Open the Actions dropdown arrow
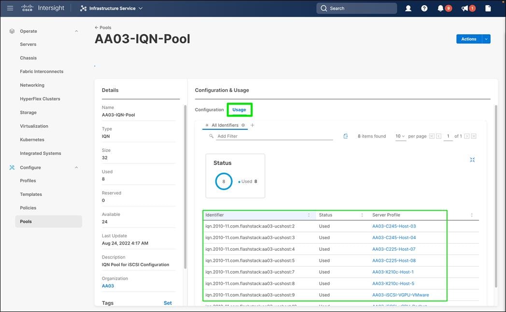The image size is (506, 312). tap(486, 39)
